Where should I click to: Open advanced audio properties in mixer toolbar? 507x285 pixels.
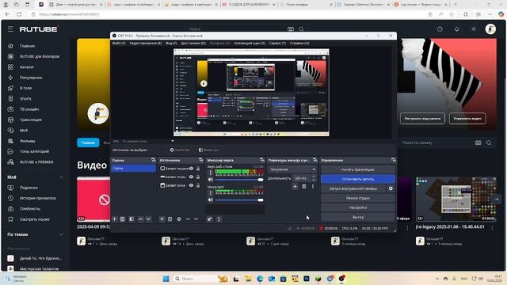coord(209,218)
